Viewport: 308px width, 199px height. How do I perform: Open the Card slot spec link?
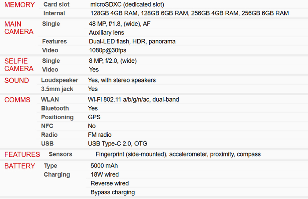[x=57, y=4]
